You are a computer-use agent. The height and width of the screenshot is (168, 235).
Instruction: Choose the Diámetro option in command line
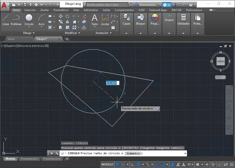(x=133, y=153)
